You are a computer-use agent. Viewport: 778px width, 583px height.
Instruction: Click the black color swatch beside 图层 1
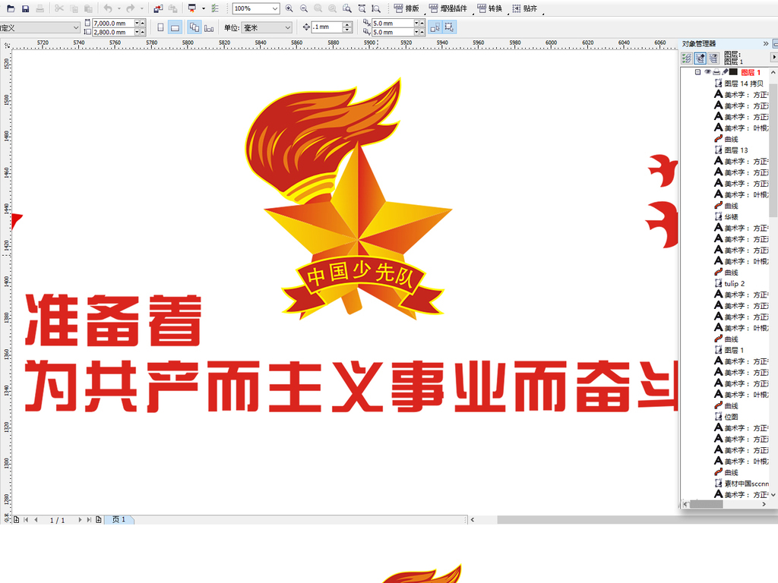point(733,71)
